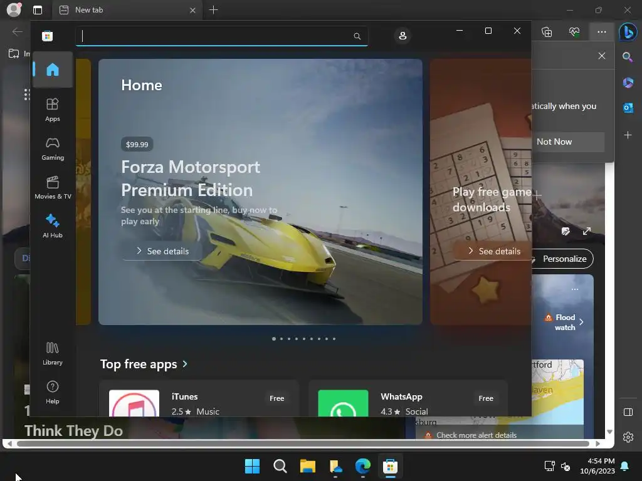This screenshot has width=642, height=481.
Task: Click Edge back navigation arrow
Action: tap(17, 32)
